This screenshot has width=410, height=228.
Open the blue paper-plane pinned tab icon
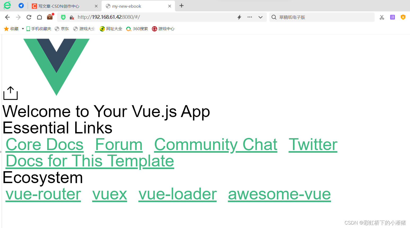(x=21, y=6)
